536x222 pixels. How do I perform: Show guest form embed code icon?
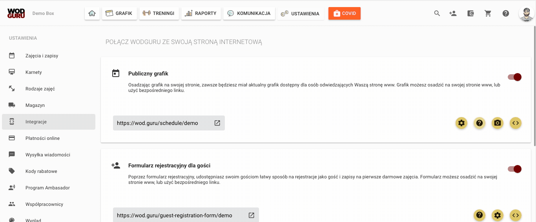[516, 215]
